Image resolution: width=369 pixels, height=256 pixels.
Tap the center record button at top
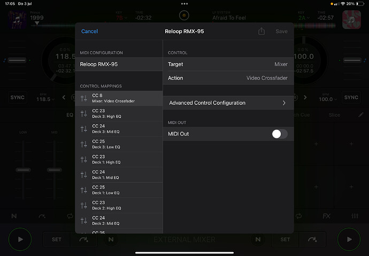click(x=184, y=15)
